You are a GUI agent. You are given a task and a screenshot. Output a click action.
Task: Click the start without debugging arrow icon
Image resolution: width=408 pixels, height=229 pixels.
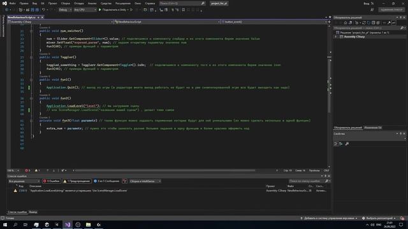[x=131, y=10]
